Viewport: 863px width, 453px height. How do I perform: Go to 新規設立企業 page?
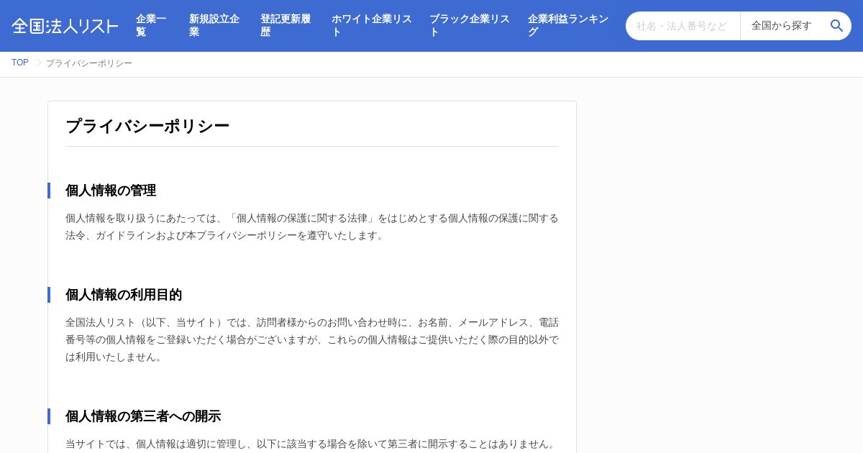(216, 25)
